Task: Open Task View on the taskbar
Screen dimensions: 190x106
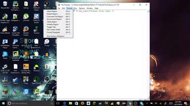Action: (58, 103)
